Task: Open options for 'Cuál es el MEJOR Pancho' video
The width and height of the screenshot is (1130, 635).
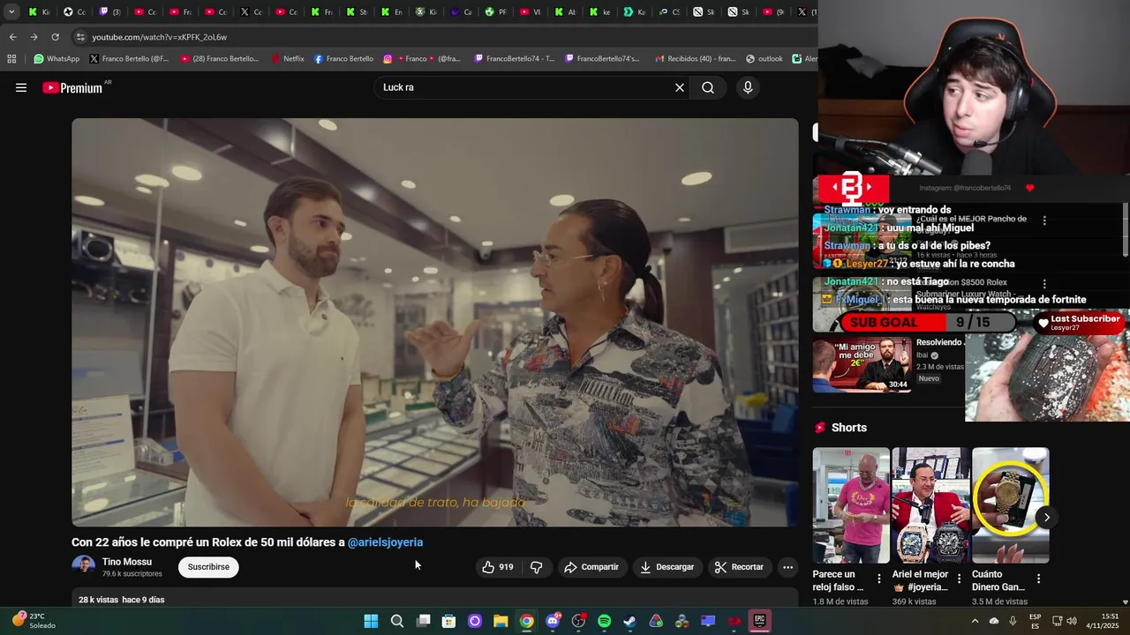Action: tap(1044, 220)
